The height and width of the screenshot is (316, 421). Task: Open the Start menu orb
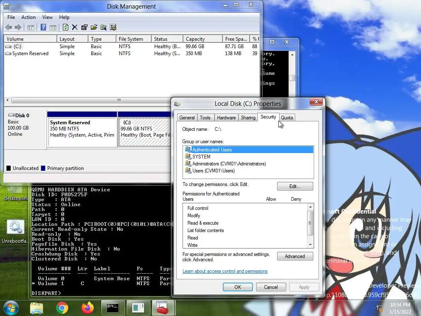coord(10,308)
